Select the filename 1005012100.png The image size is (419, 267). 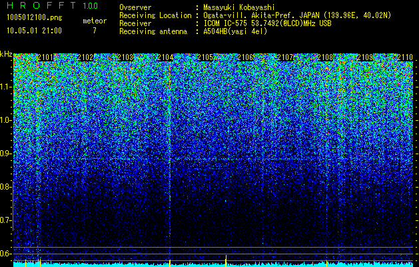pos(35,18)
